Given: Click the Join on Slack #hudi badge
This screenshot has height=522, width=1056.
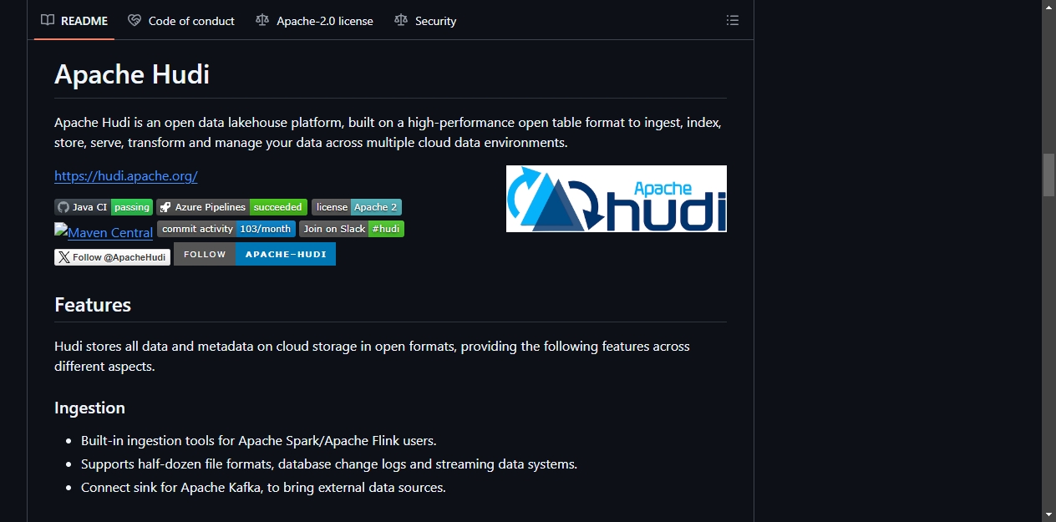Looking at the screenshot, I should (352, 229).
